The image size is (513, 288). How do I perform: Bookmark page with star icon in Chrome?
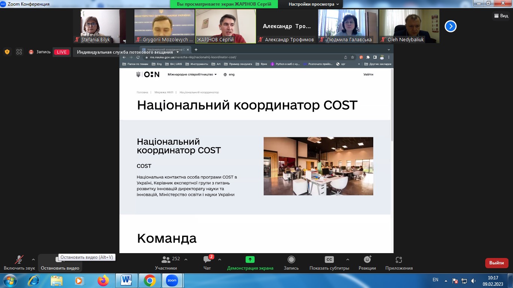352,57
